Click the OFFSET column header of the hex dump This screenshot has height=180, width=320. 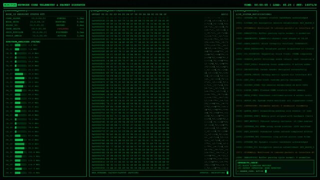[95, 14]
